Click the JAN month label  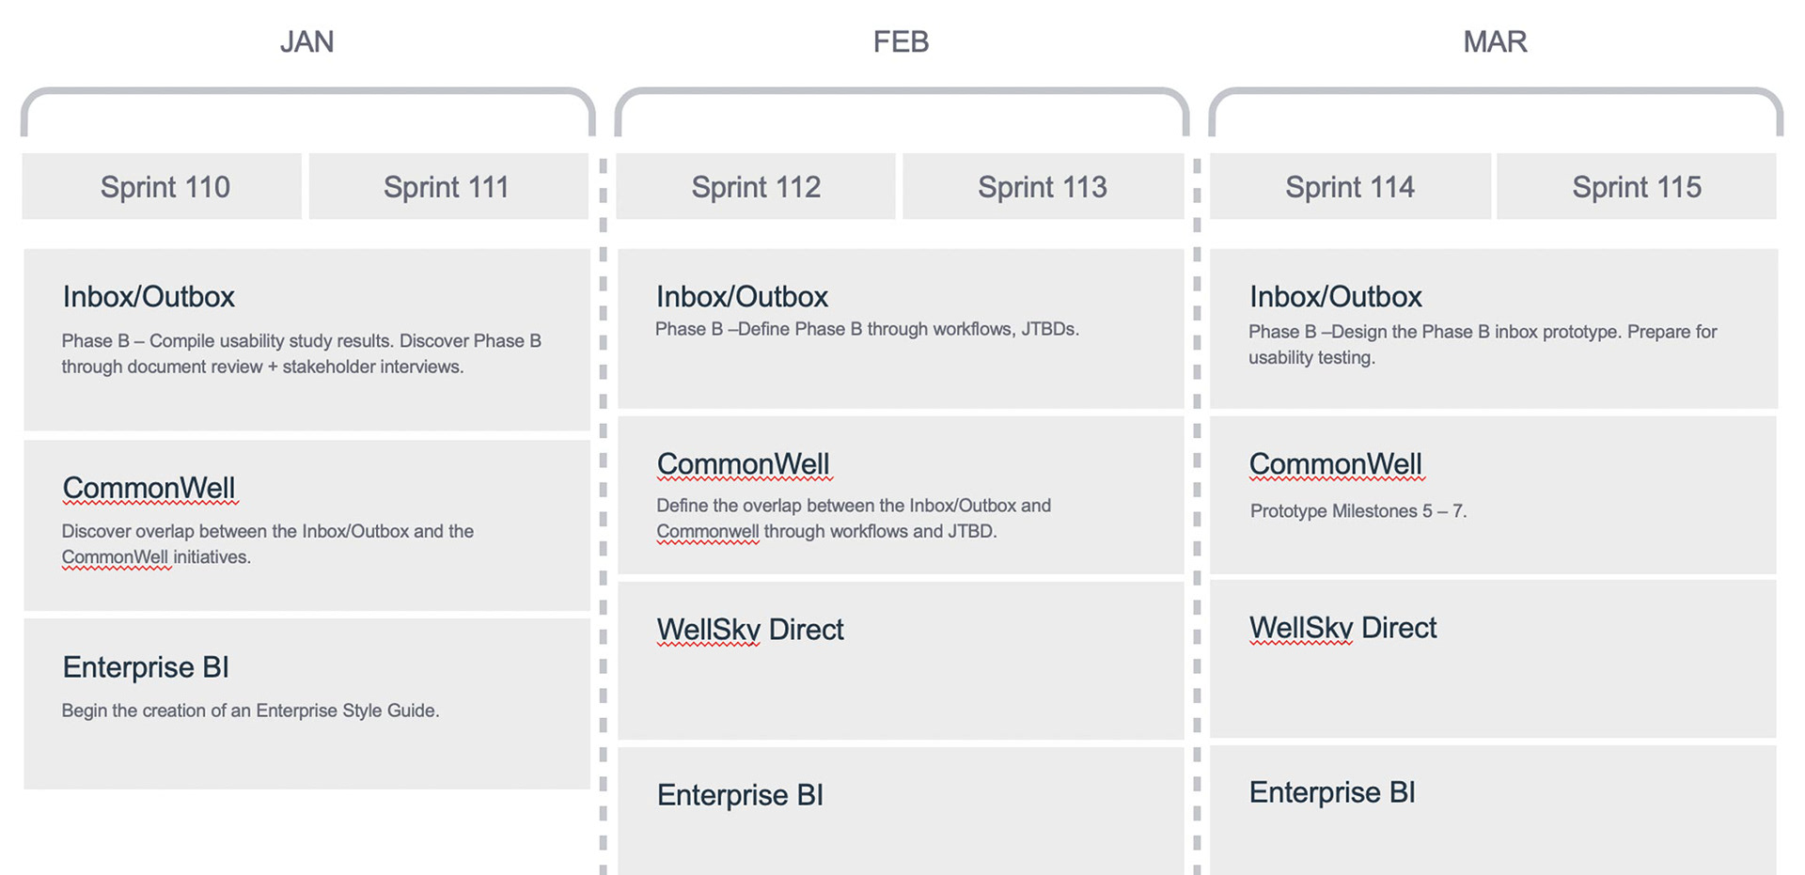coord(306,41)
